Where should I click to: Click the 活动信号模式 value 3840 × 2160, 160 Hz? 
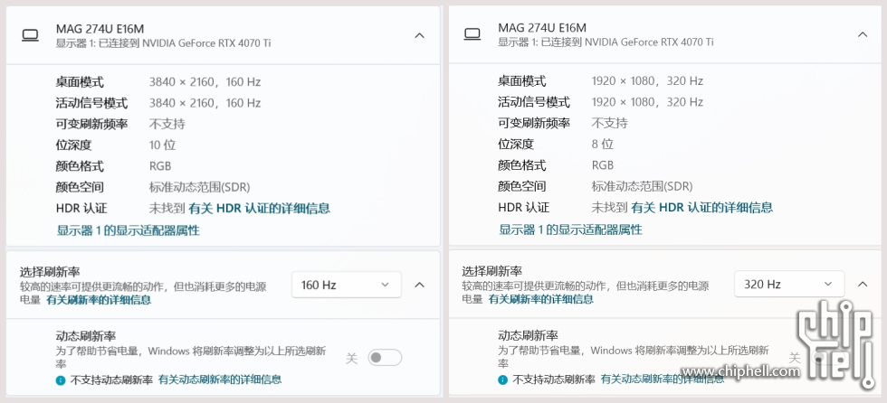(x=205, y=103)
